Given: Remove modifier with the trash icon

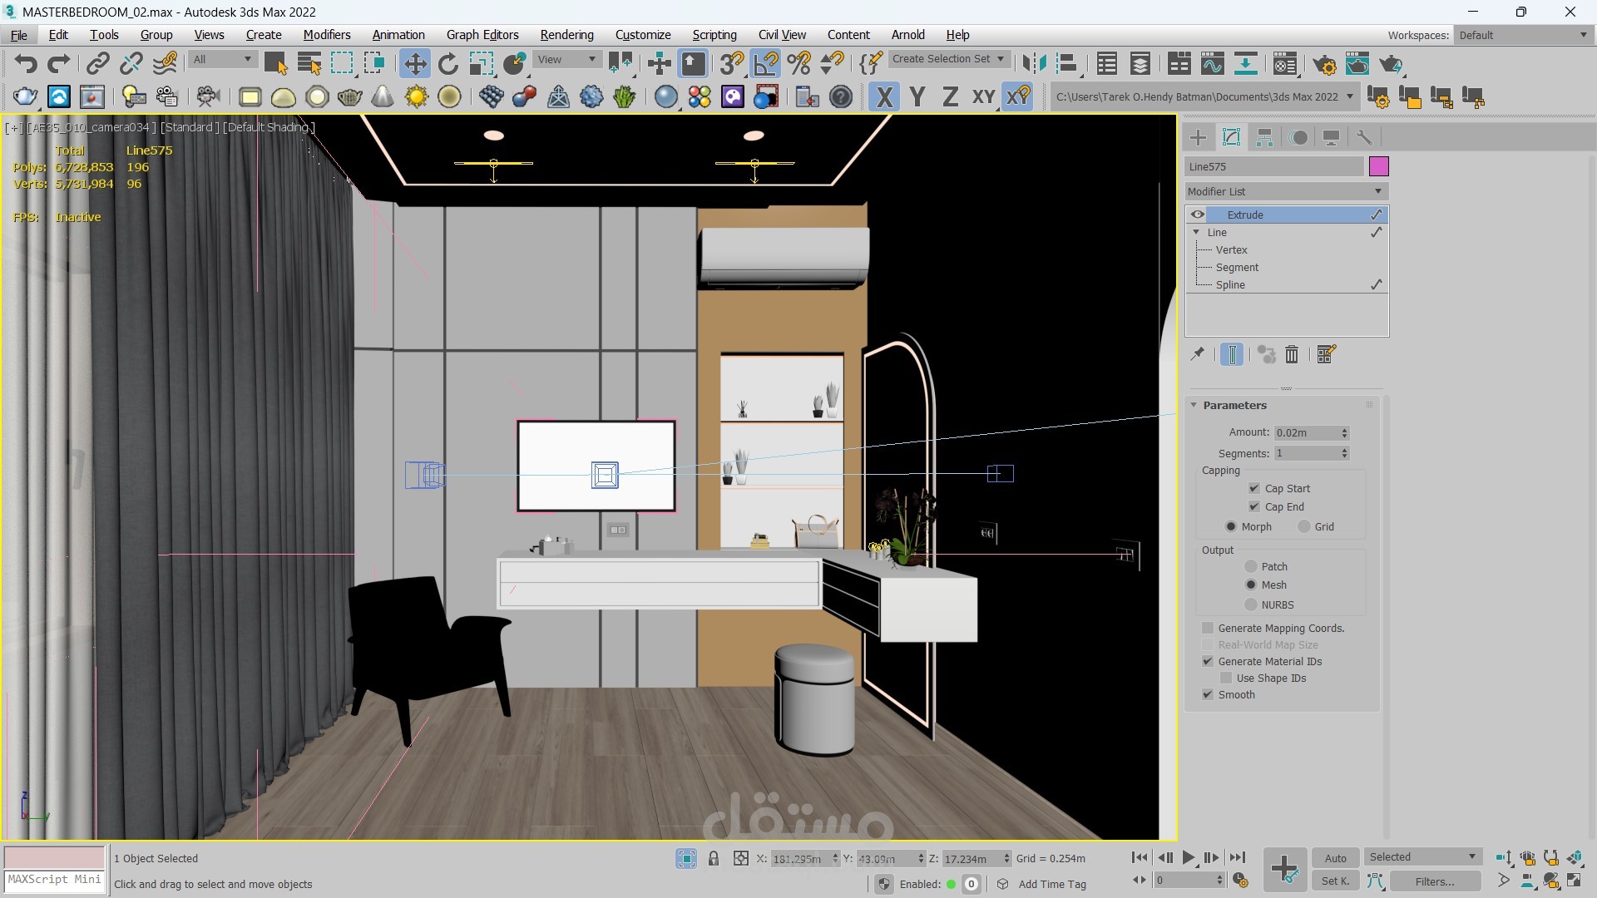Looking at the screenshot, I should click(1292, 355).
